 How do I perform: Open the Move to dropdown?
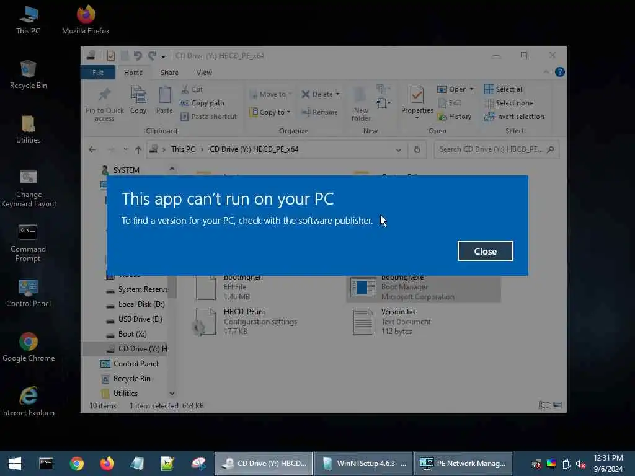pyautogui.click(x=271, y=94)
